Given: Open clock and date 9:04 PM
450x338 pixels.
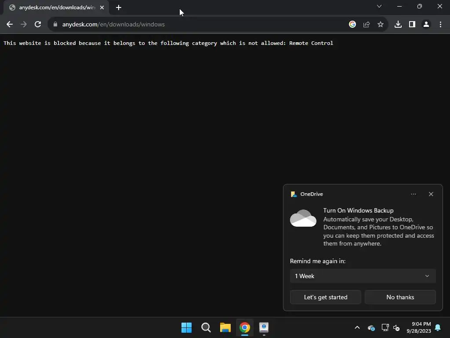Looking at the screenshot, I should pyautogui.click(x=419, y=327).
